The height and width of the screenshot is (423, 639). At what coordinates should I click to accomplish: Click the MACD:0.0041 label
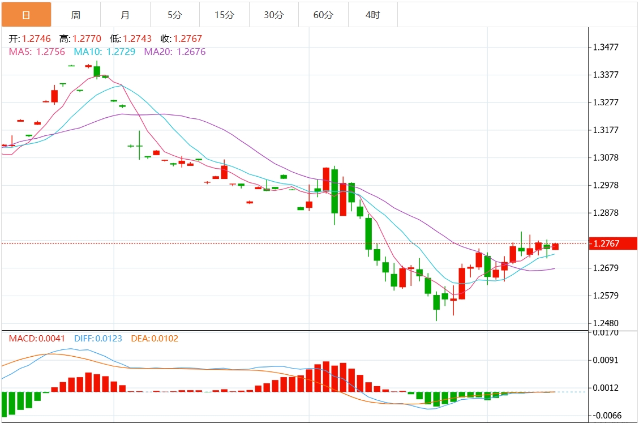click(37, 339)
